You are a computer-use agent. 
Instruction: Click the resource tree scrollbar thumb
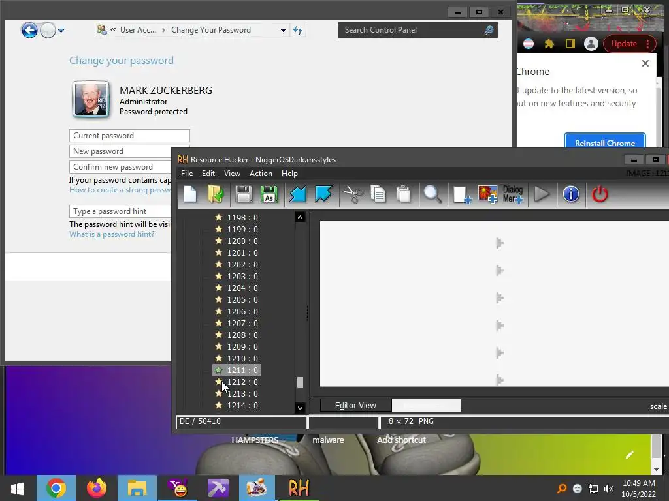(x=300, y=382)
